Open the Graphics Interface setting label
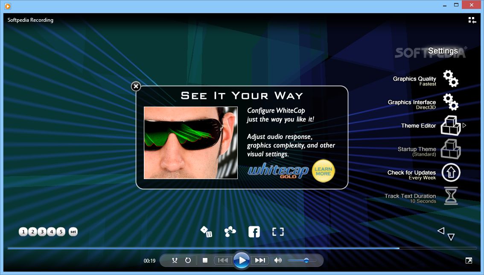 [x=412, y=102]
